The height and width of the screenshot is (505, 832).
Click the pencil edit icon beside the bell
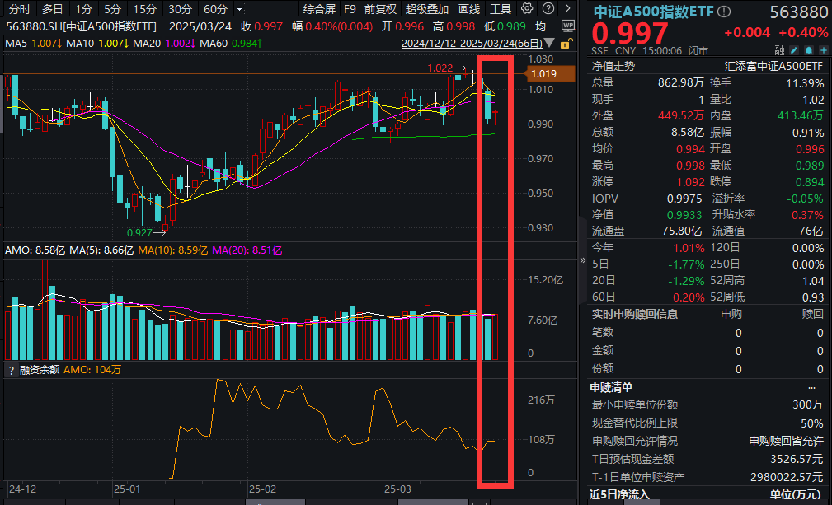pyautogui.click(x=792, y=49)
